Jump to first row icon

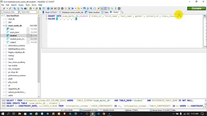point(52,8)
